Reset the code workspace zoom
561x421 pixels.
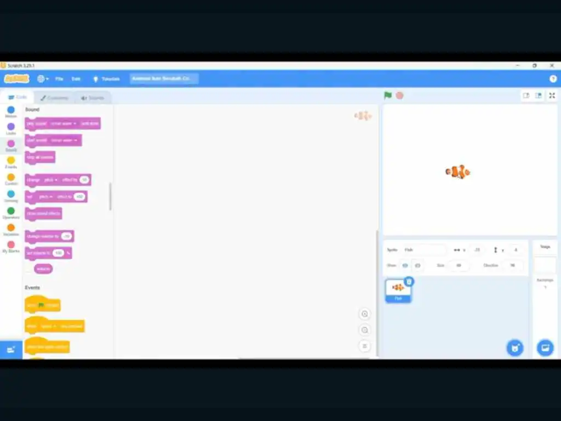click(x=364, y=346)
